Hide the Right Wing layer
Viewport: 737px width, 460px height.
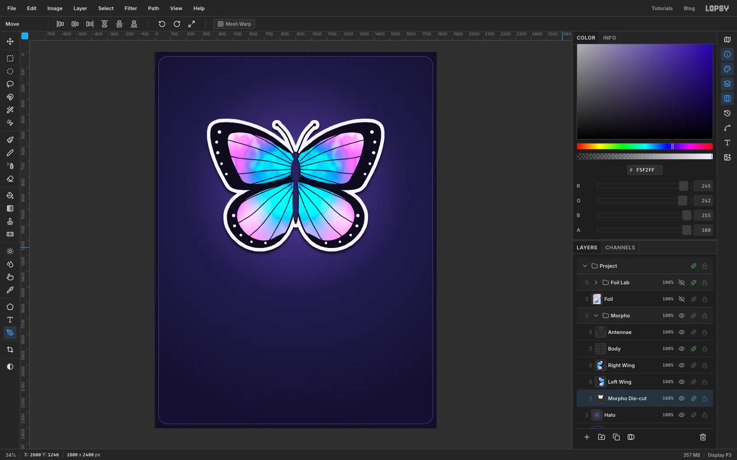pos(682,365)
